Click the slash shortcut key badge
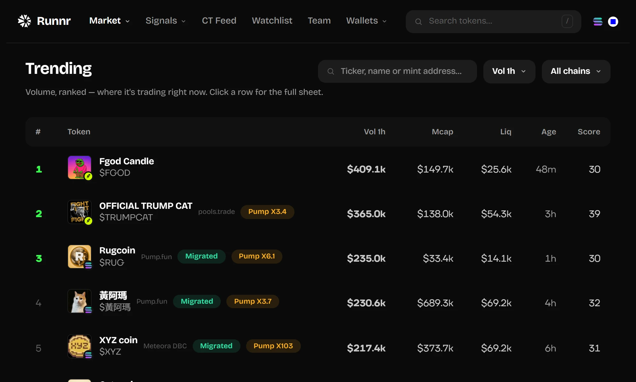636x382 pixels. pos(567,21)
